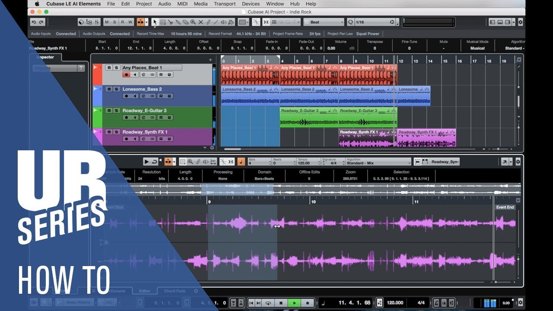553x311 pixels.
Task: Expand the track list arrow beside gear icon
Action: tap(205, 147)
